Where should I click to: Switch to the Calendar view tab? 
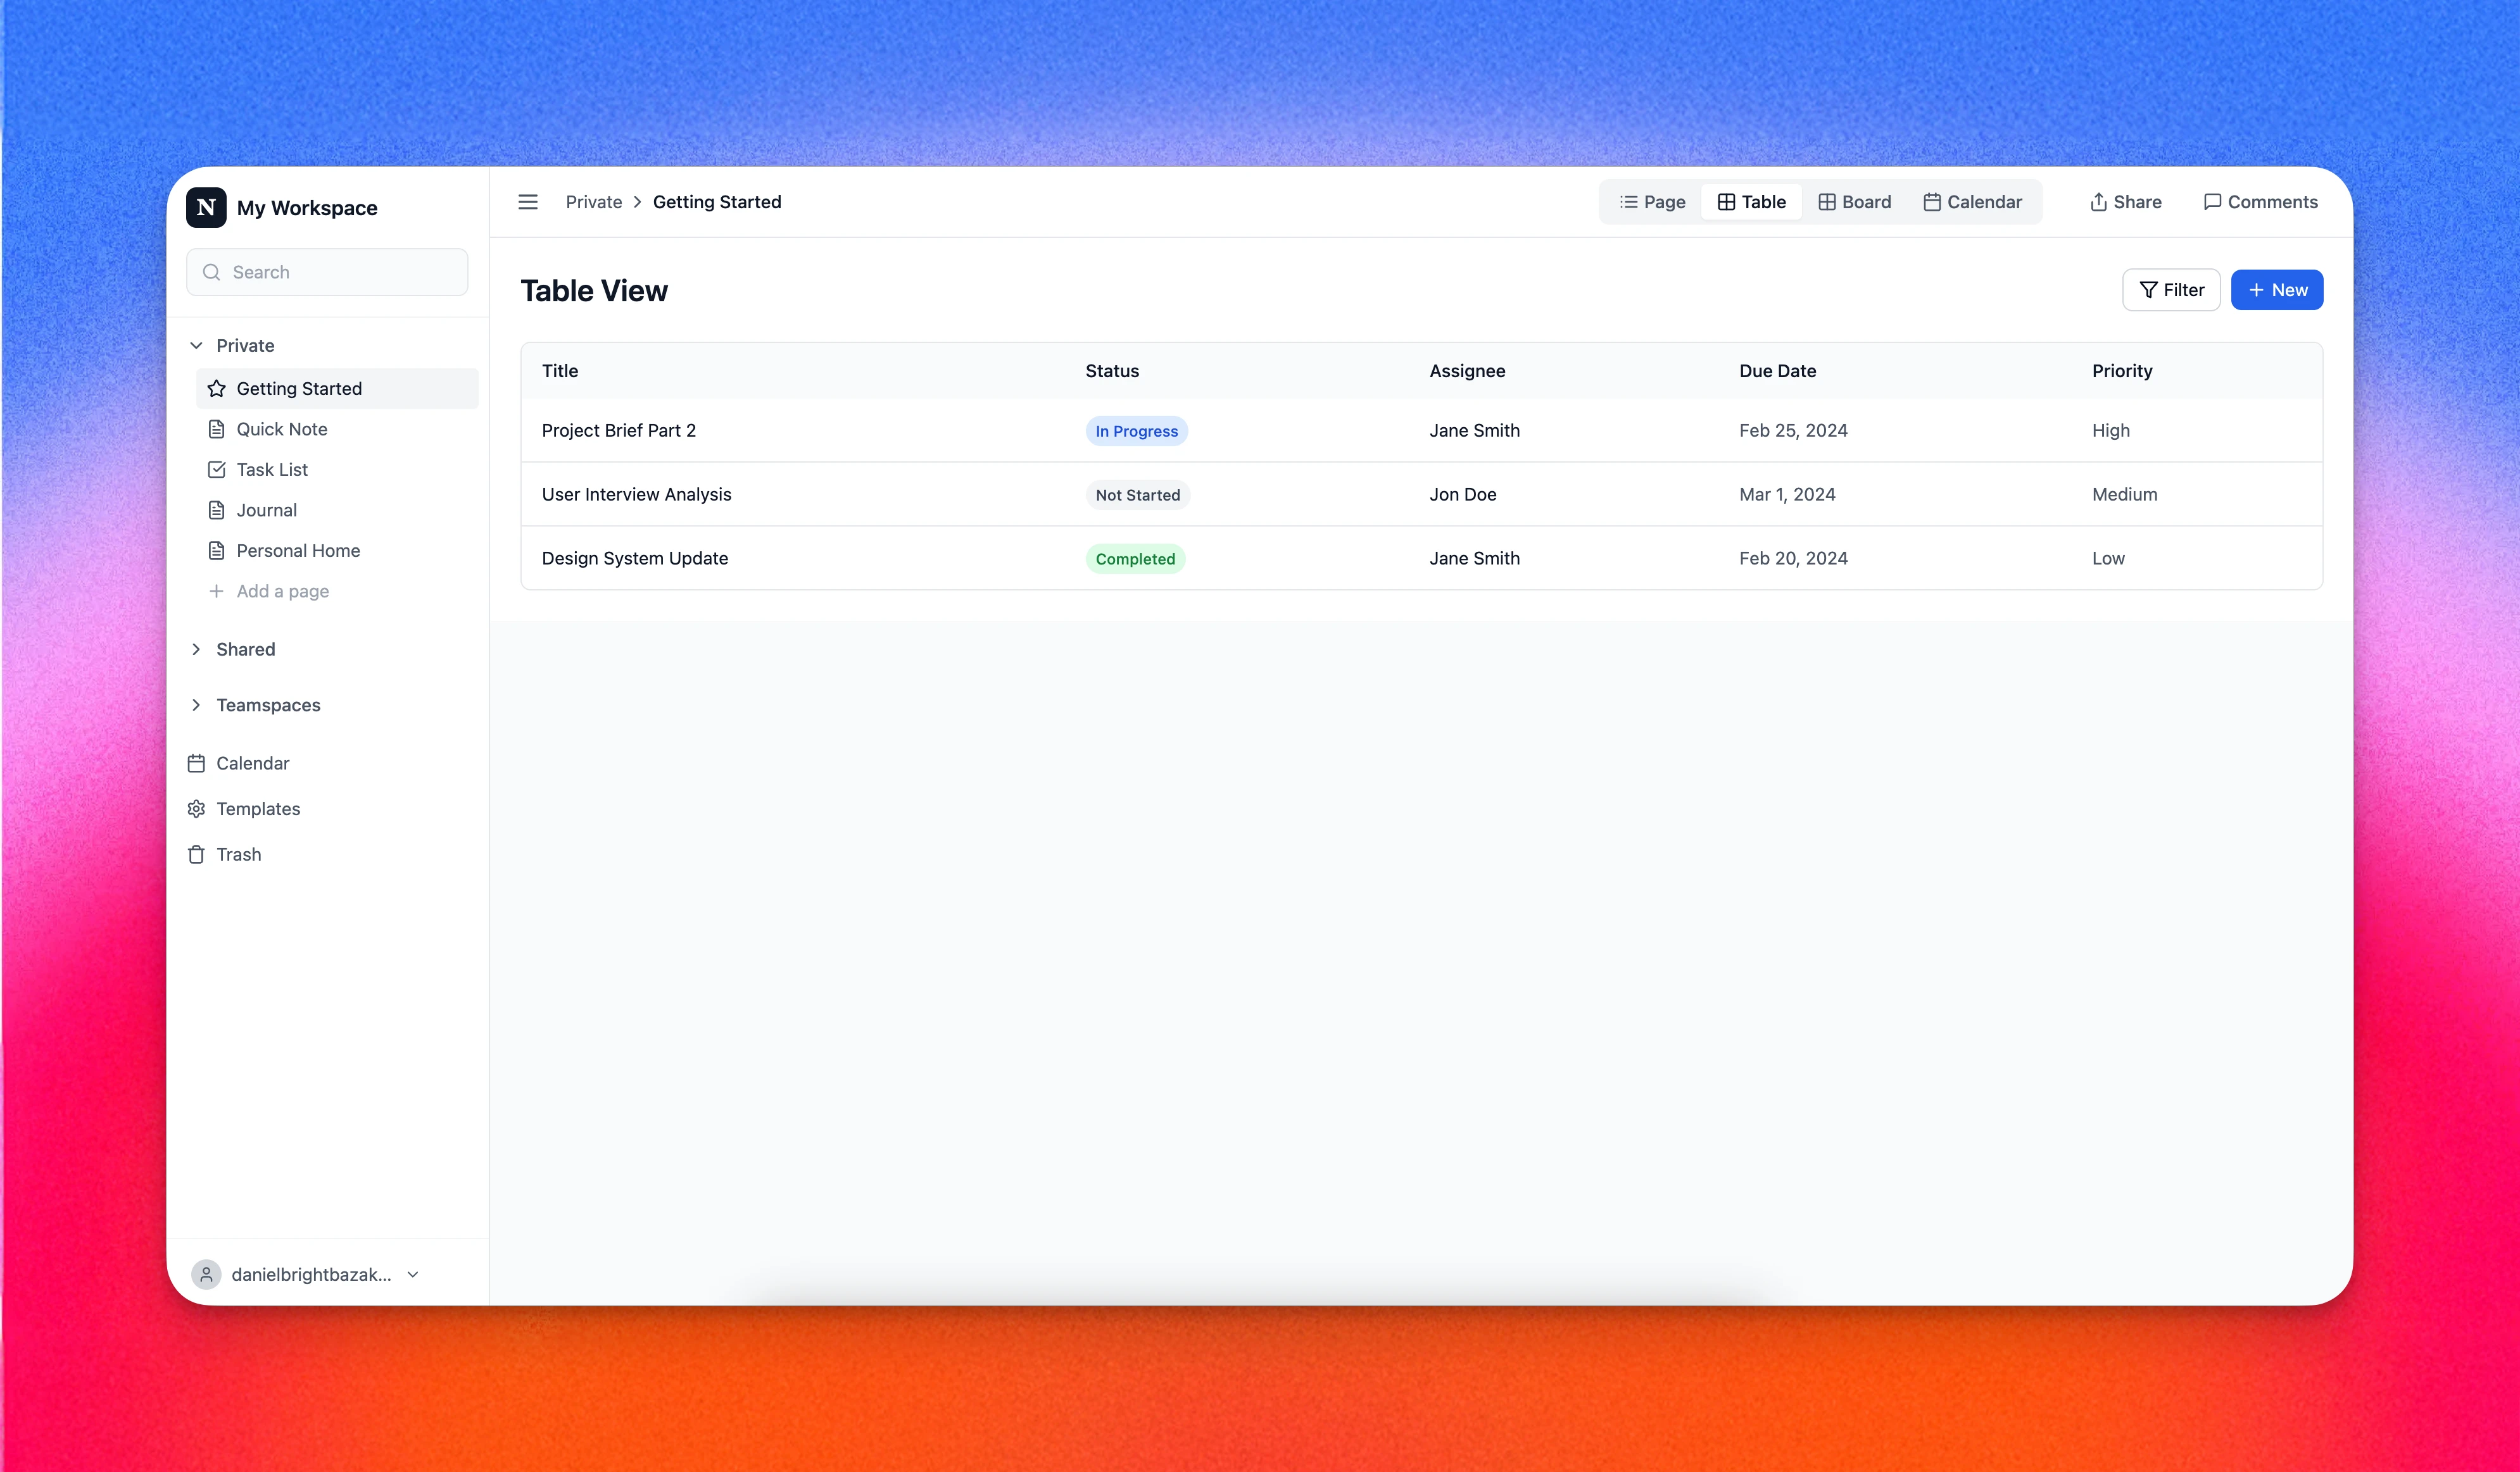[x=1972, y=202]
